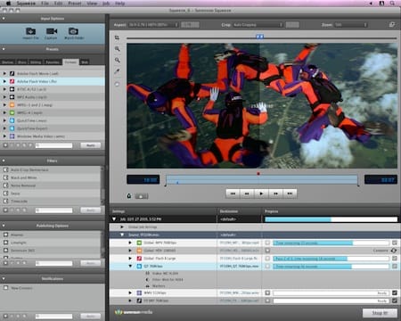This screenshot has height=321, width=401.
Task: Click the blue timeline scrub bar
Action: [x=262, y=180]
